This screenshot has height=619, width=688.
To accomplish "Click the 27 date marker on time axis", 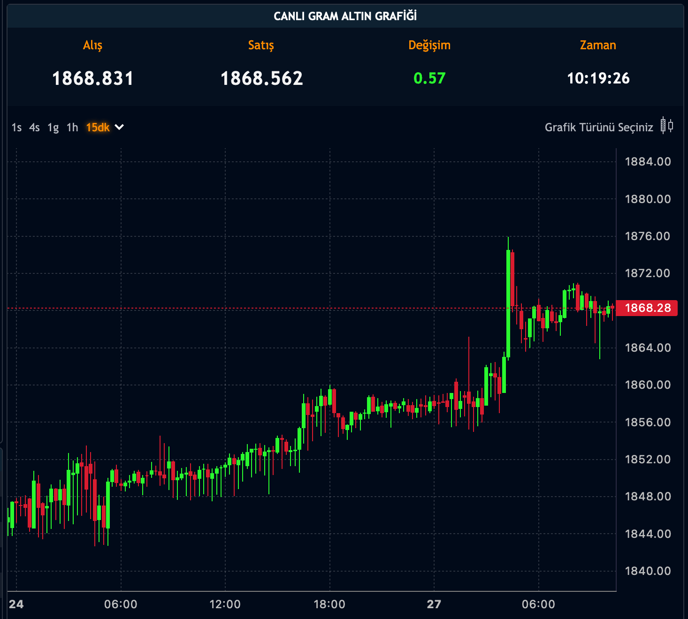I will coord(434,604).
